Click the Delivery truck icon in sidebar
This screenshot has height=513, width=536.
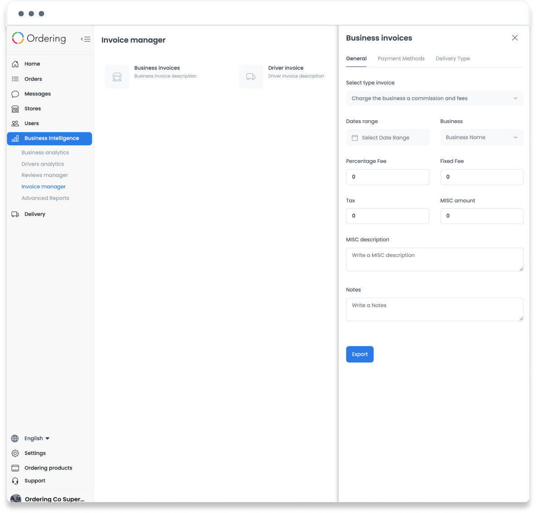pos(15,215)
